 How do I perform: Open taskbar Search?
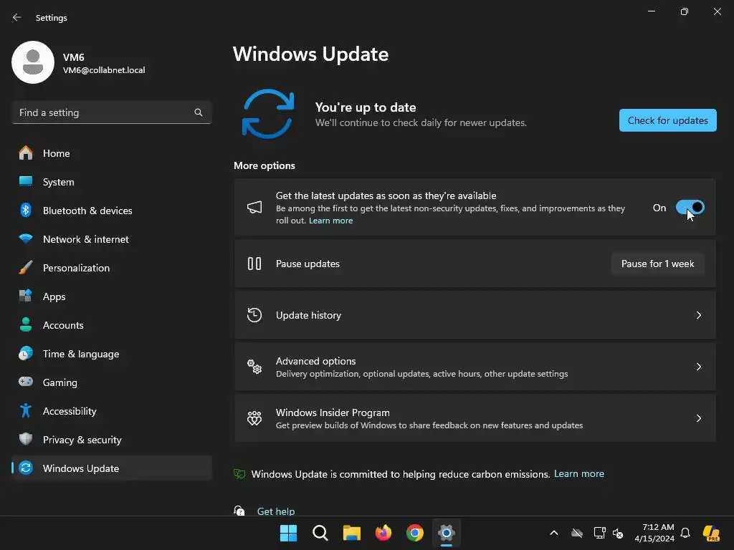[x=320, y=533]
